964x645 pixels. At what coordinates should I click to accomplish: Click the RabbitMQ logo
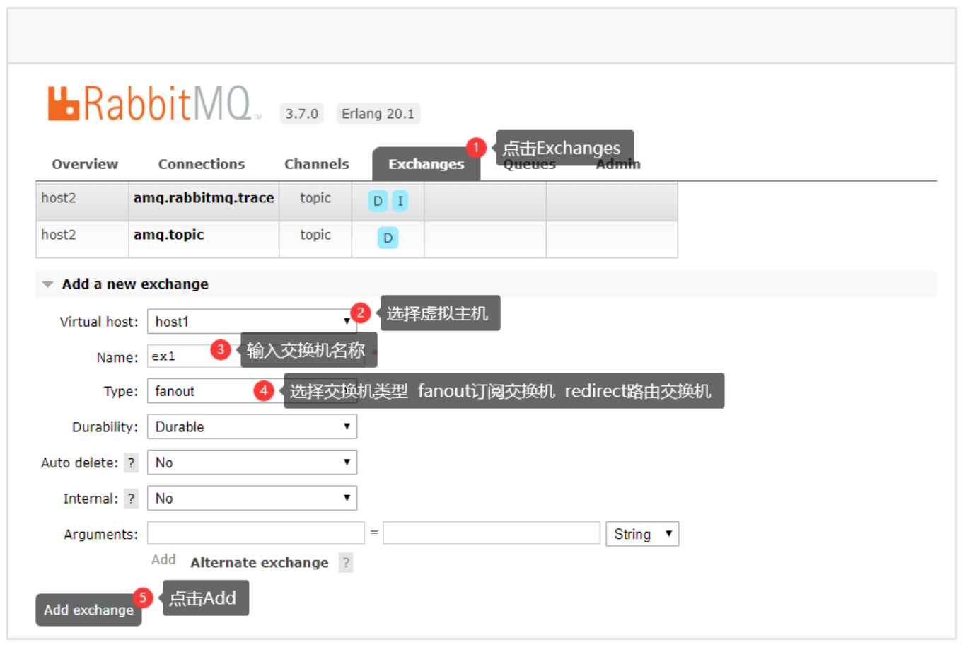tap(150, 104)
